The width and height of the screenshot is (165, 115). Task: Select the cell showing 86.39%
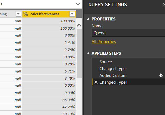click(49, 100)
